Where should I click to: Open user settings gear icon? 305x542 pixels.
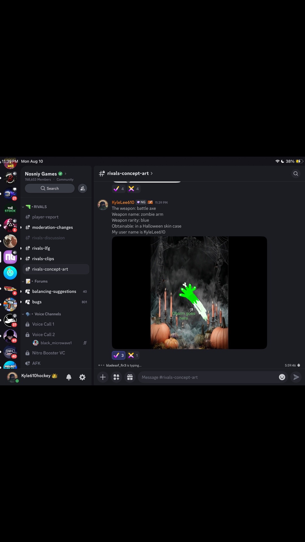point(82,377)
